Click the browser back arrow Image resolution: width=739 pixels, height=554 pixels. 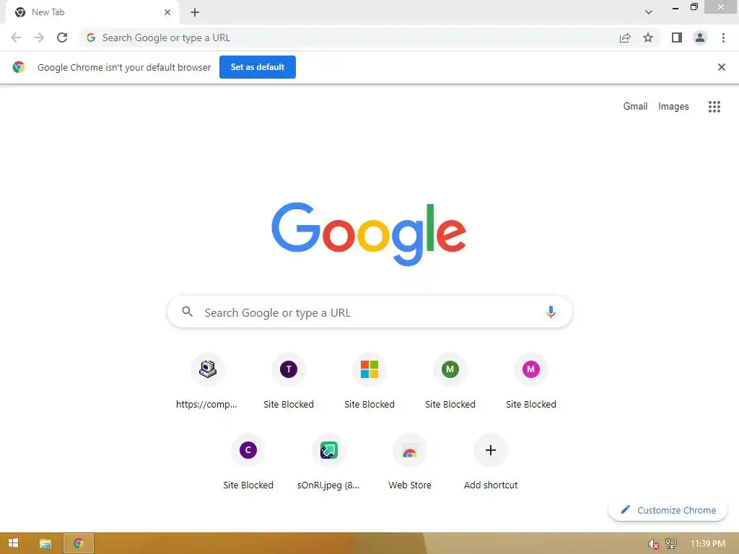pos(16,38)
